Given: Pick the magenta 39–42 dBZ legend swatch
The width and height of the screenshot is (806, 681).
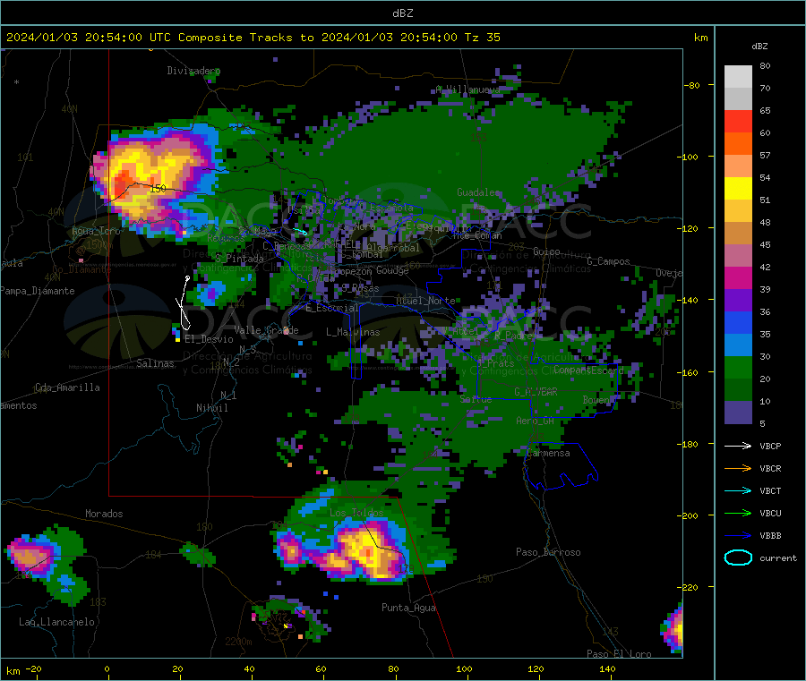Looking at the screenshot, I should [x=738, y=277].
